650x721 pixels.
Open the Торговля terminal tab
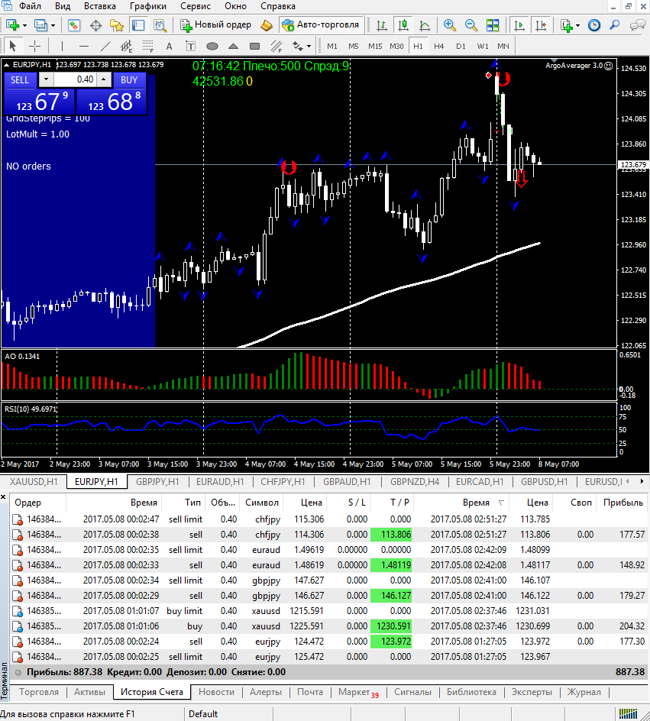point(39,692)
